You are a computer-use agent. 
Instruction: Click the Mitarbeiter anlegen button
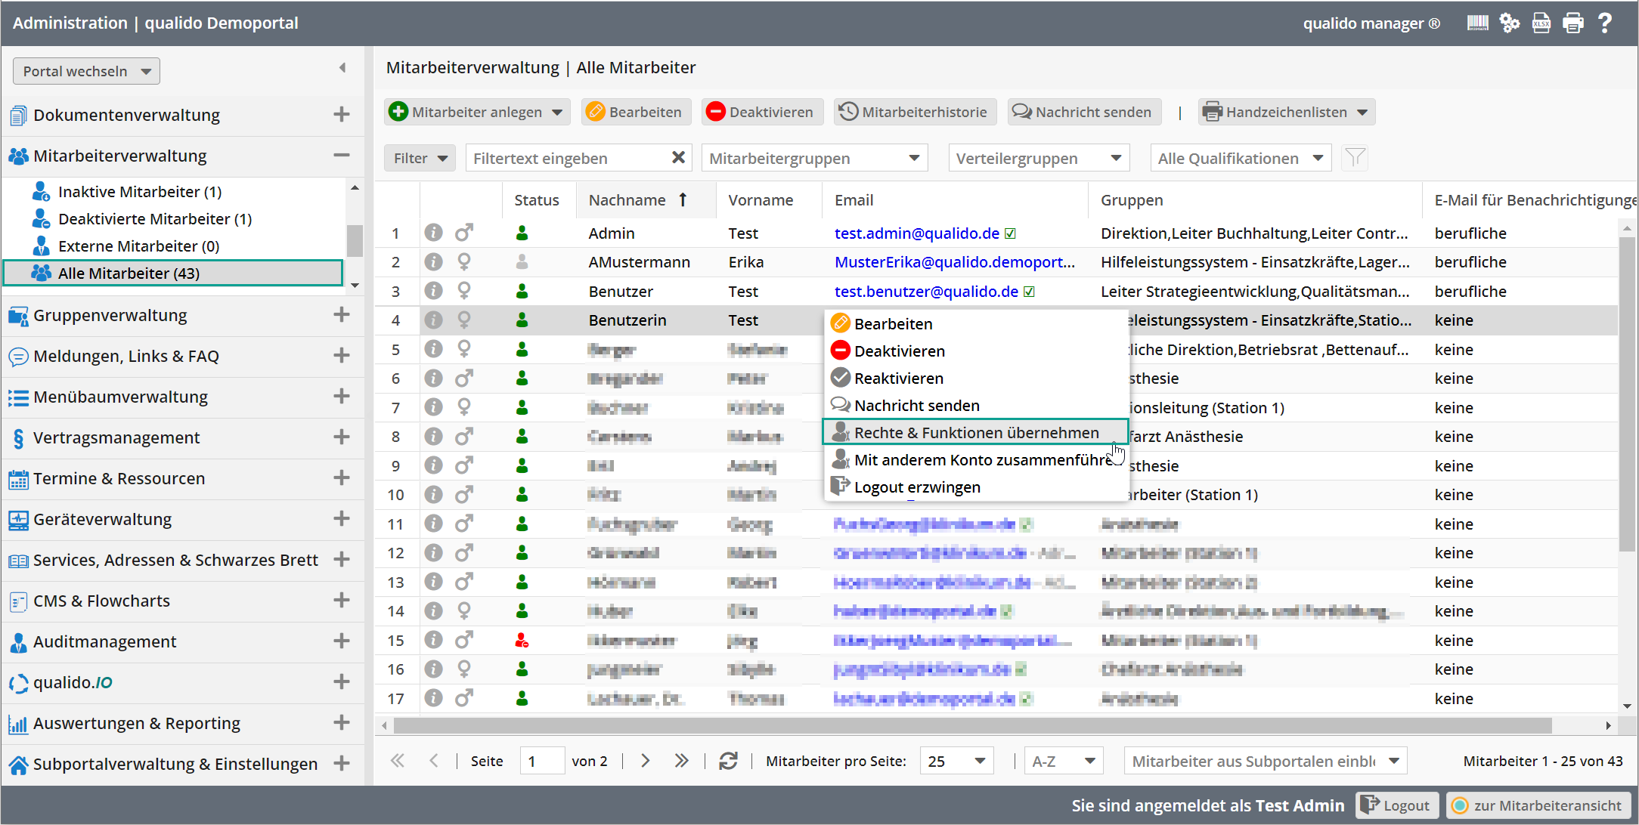tap(477, 112)
